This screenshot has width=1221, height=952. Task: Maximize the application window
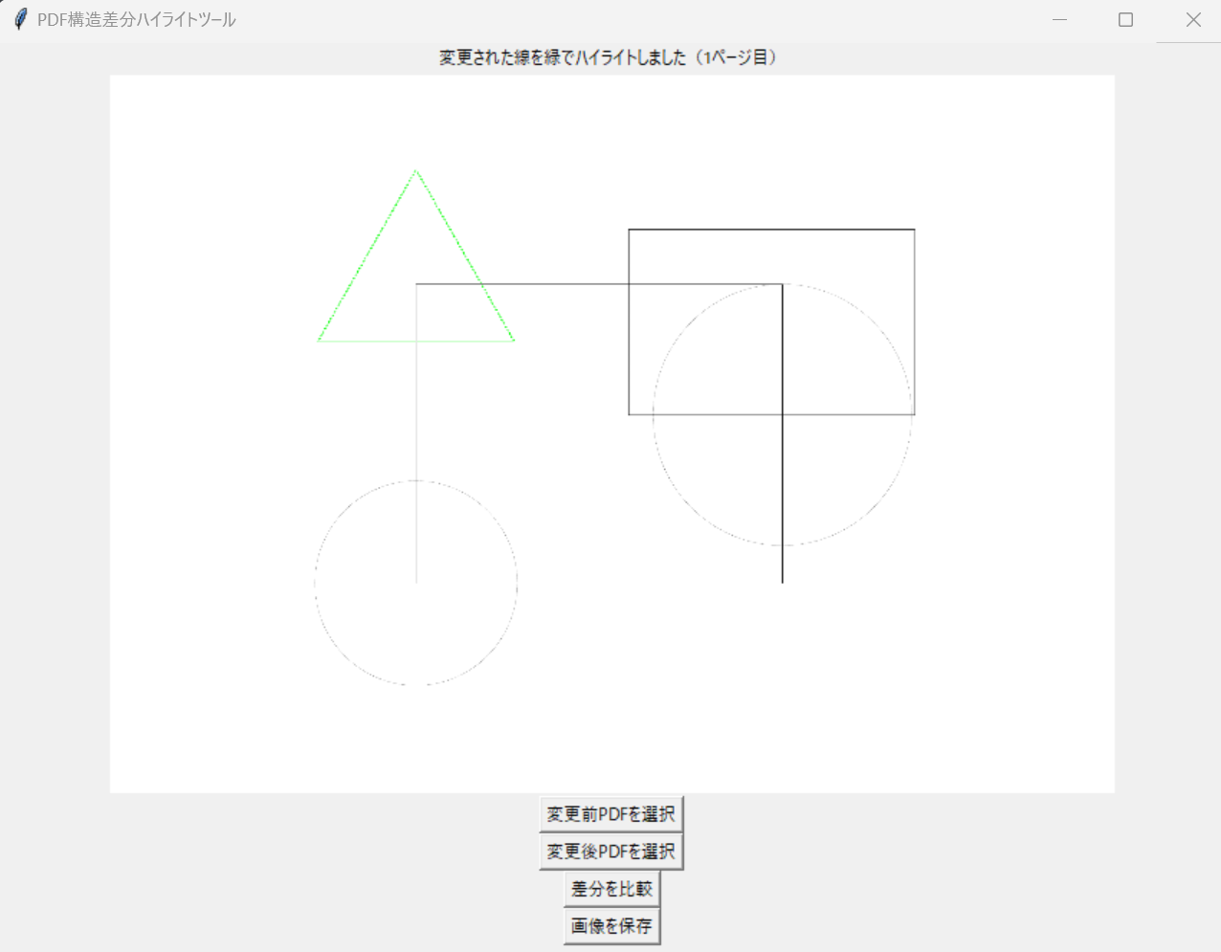(x=1125, y=19)
